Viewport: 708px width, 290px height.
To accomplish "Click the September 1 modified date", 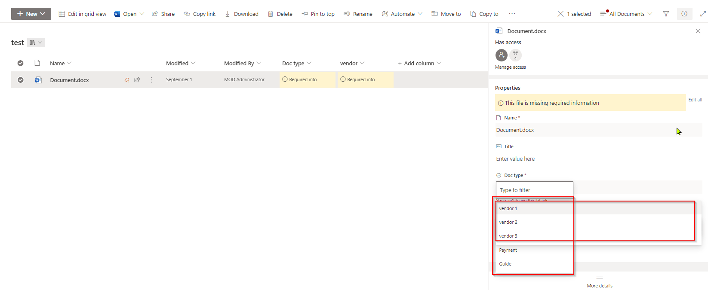I will tap(179, 79).
